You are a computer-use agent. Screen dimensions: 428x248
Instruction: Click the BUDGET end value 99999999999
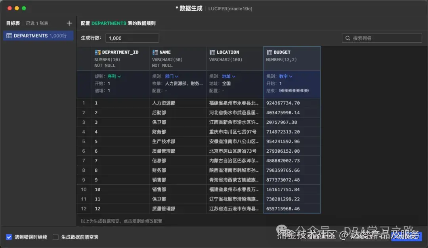pyautogui.click(x=294, y=91)
